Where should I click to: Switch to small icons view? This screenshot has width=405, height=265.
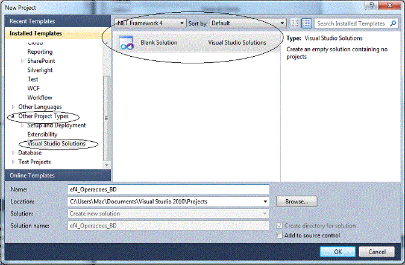295,24
